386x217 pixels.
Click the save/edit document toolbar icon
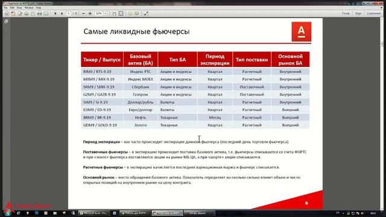click(x=20, y=13)
